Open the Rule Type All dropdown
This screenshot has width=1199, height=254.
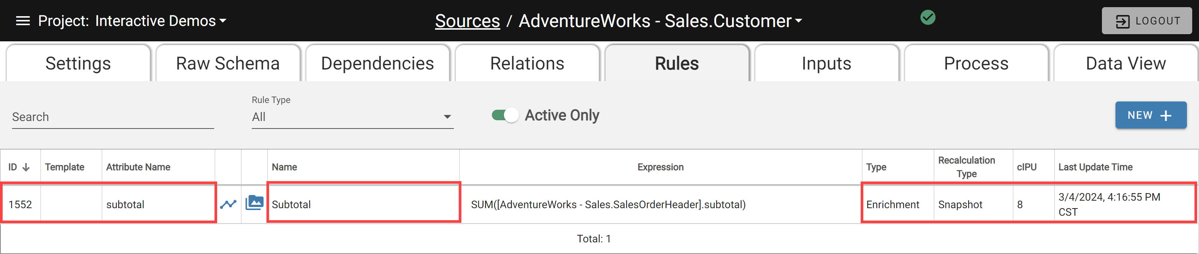point(352,117)
